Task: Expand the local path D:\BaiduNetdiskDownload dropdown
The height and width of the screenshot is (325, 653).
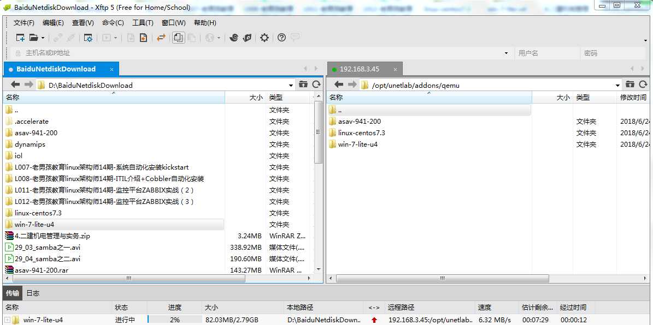Action: tap(291, 85)
